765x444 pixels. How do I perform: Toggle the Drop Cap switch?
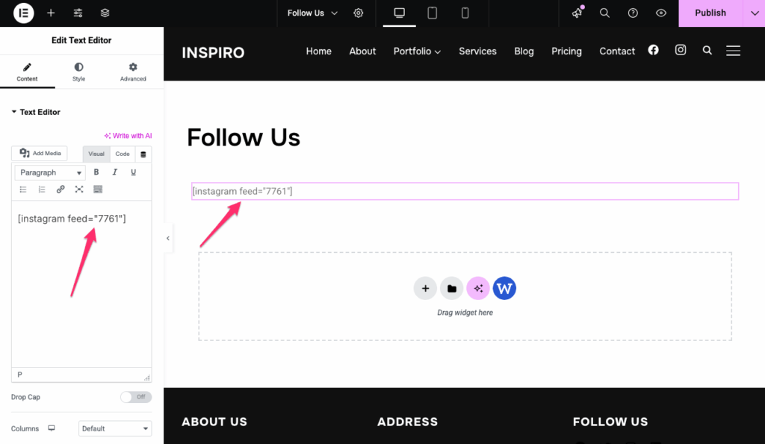pos(136,397)
